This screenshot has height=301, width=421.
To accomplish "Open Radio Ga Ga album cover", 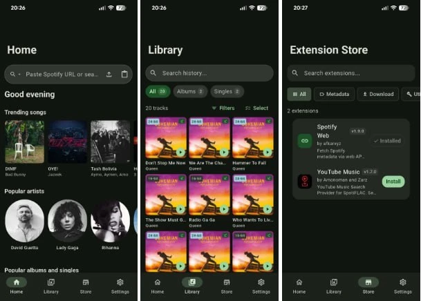I will tap(209, 195).
